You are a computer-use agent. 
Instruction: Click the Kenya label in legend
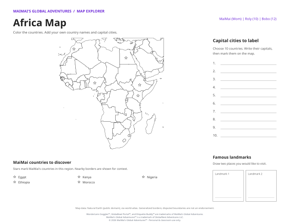87,177
